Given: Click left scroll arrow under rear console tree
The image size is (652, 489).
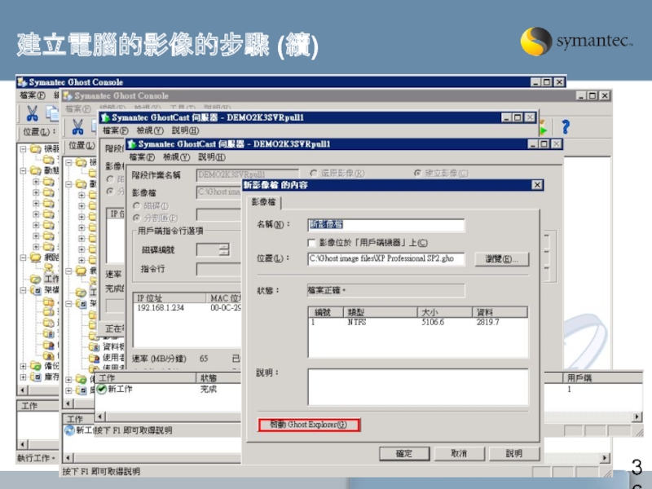Looking at the screenshot, I should [23, 390].
